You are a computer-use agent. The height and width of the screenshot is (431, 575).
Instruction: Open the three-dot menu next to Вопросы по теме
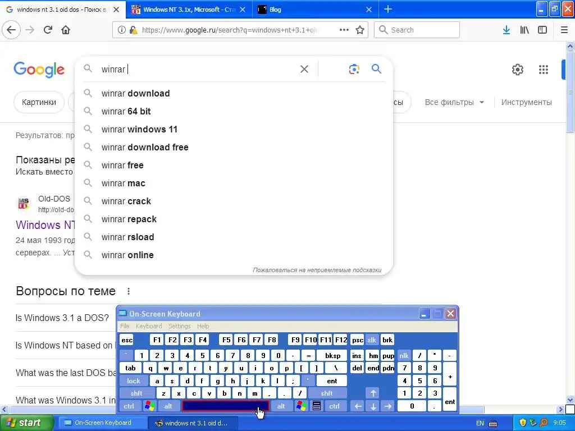point(129,291)
